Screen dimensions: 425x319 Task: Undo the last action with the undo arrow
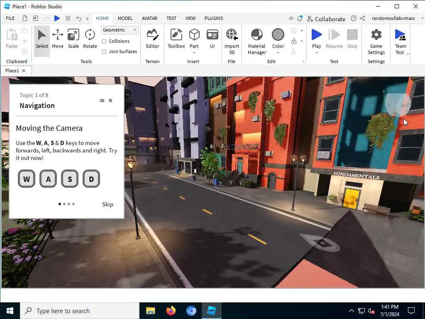click(x=78, y=18)
